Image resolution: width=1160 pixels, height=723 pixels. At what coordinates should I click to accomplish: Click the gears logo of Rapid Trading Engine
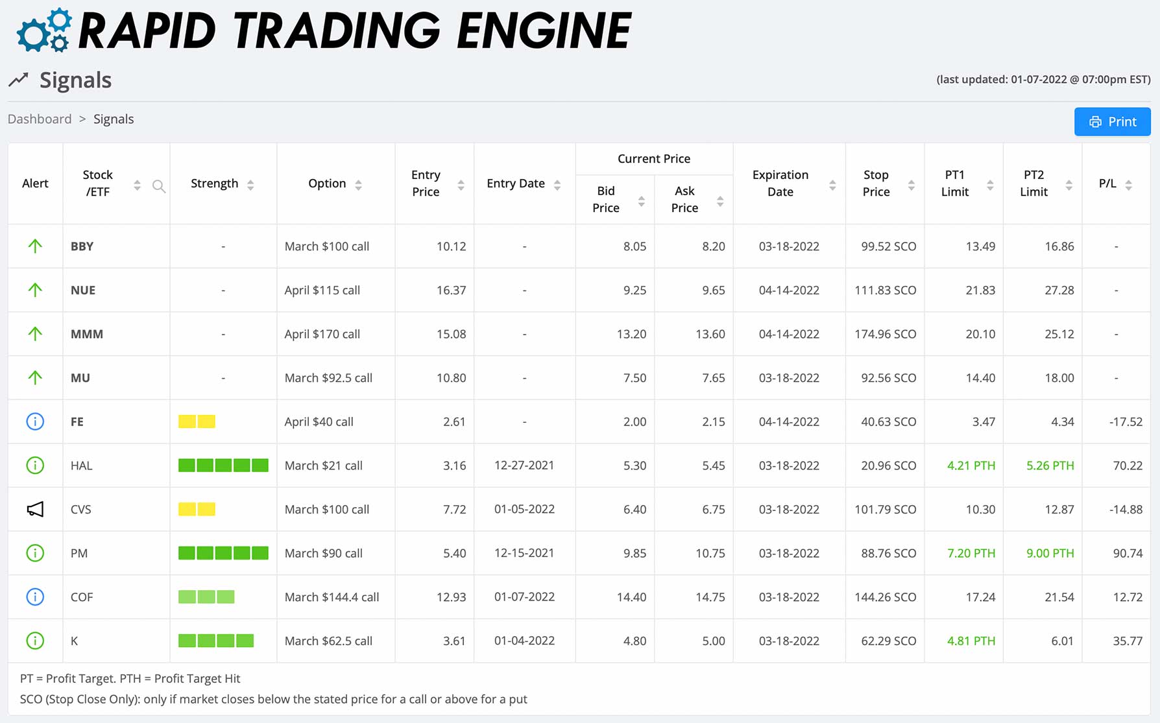pyautogui.click(x=44, y=30)
